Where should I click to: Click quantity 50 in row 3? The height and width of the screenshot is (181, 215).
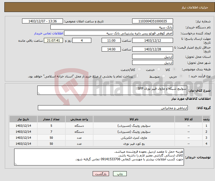[51, 138]
